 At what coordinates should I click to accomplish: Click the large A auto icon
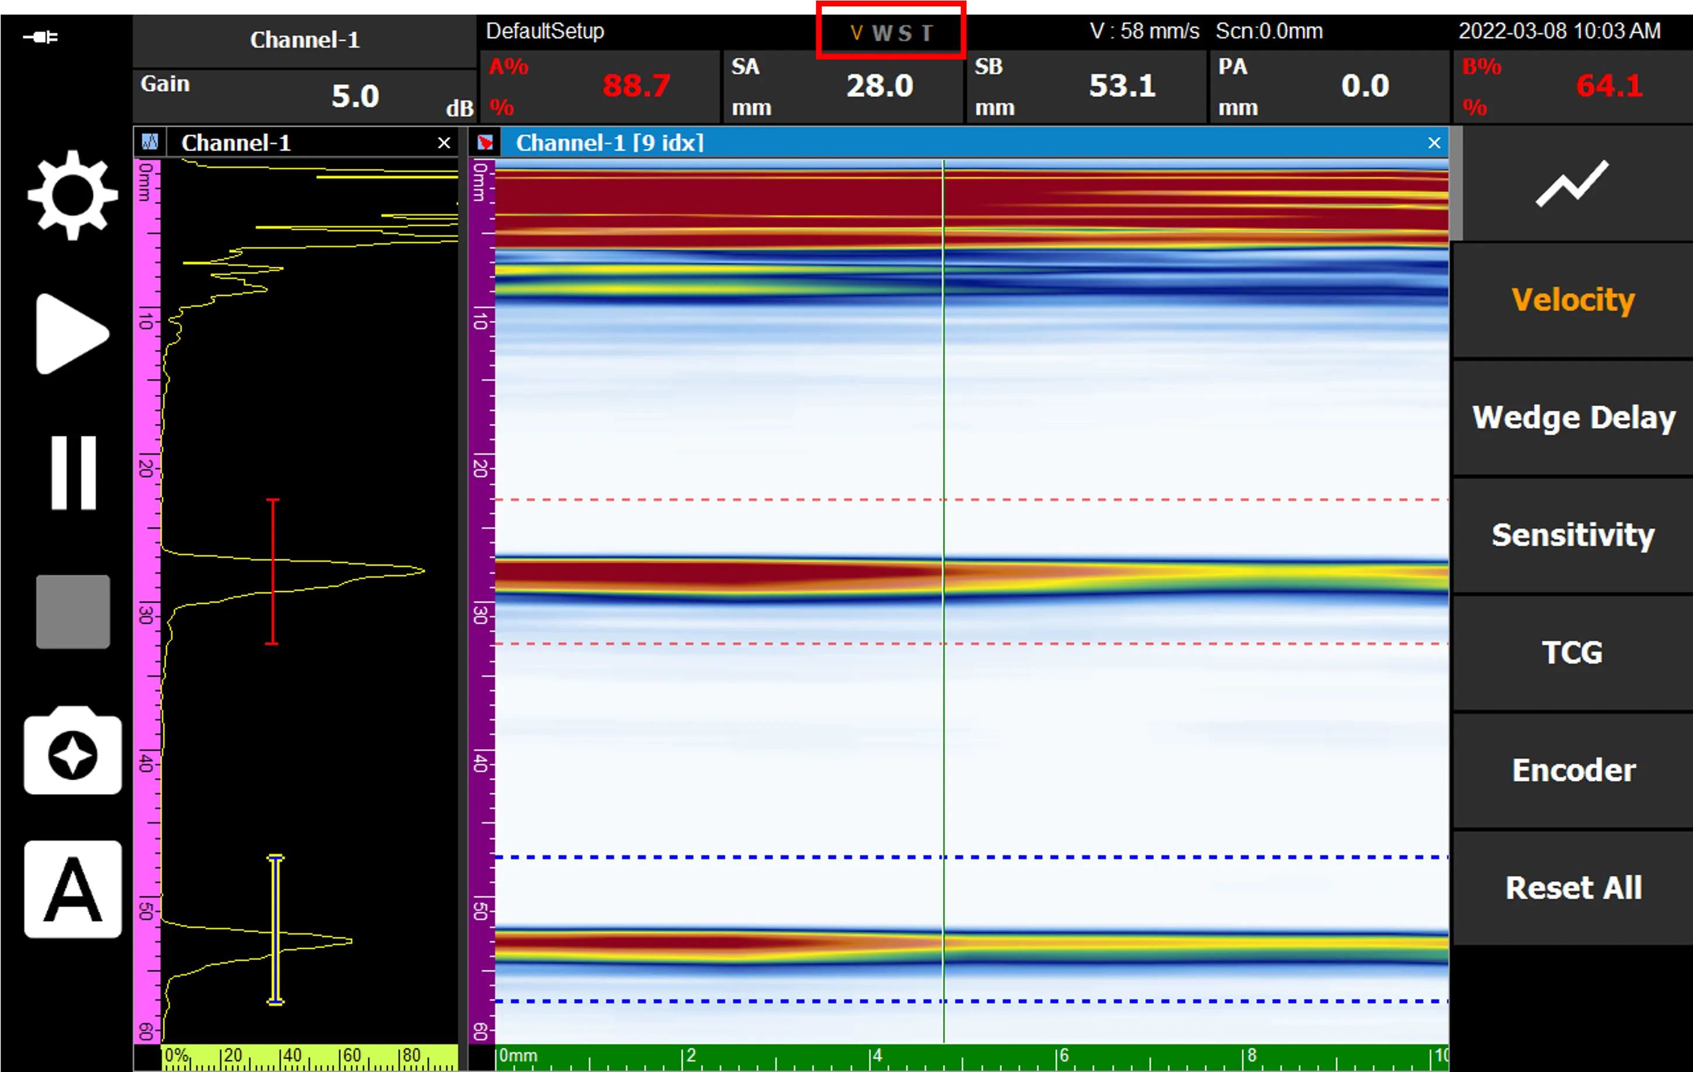[x=73, y=889]
